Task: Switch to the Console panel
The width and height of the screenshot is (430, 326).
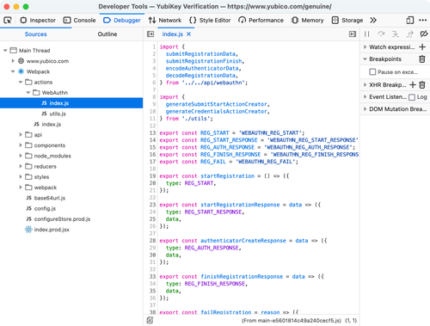Action: [x=79, y=21]
